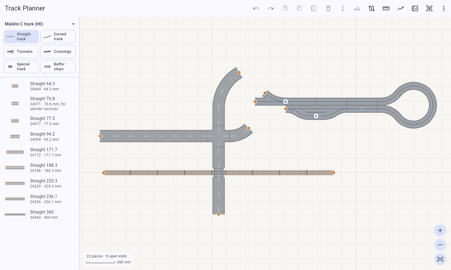Rotate selection clockwise with the toolbar icon
Viewport: 451px width, 270px height.
299,8
